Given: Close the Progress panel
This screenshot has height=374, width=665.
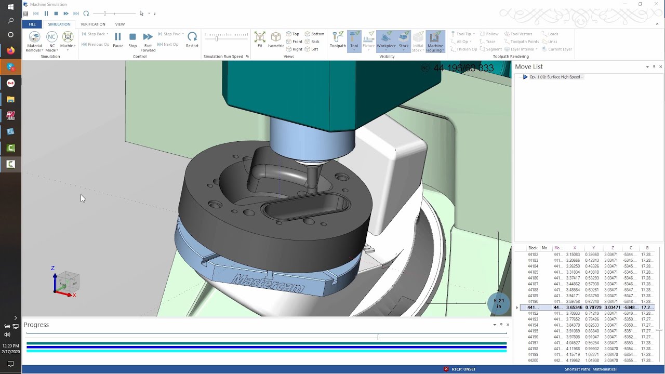Looking at the screenshot, I should (508, 325).
